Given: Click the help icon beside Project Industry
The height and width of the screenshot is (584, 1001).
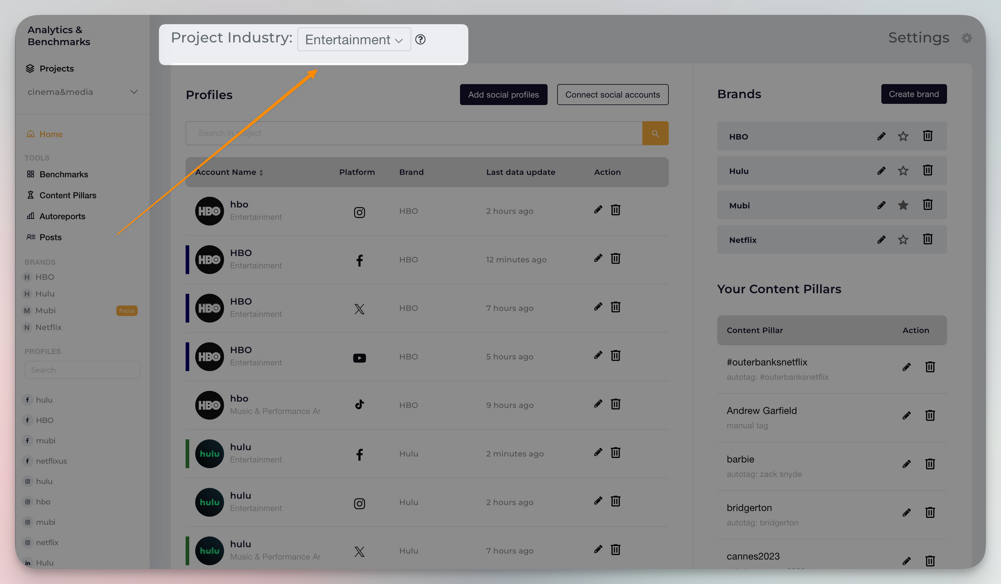Looking at the screenshot, I should [420, 39].
